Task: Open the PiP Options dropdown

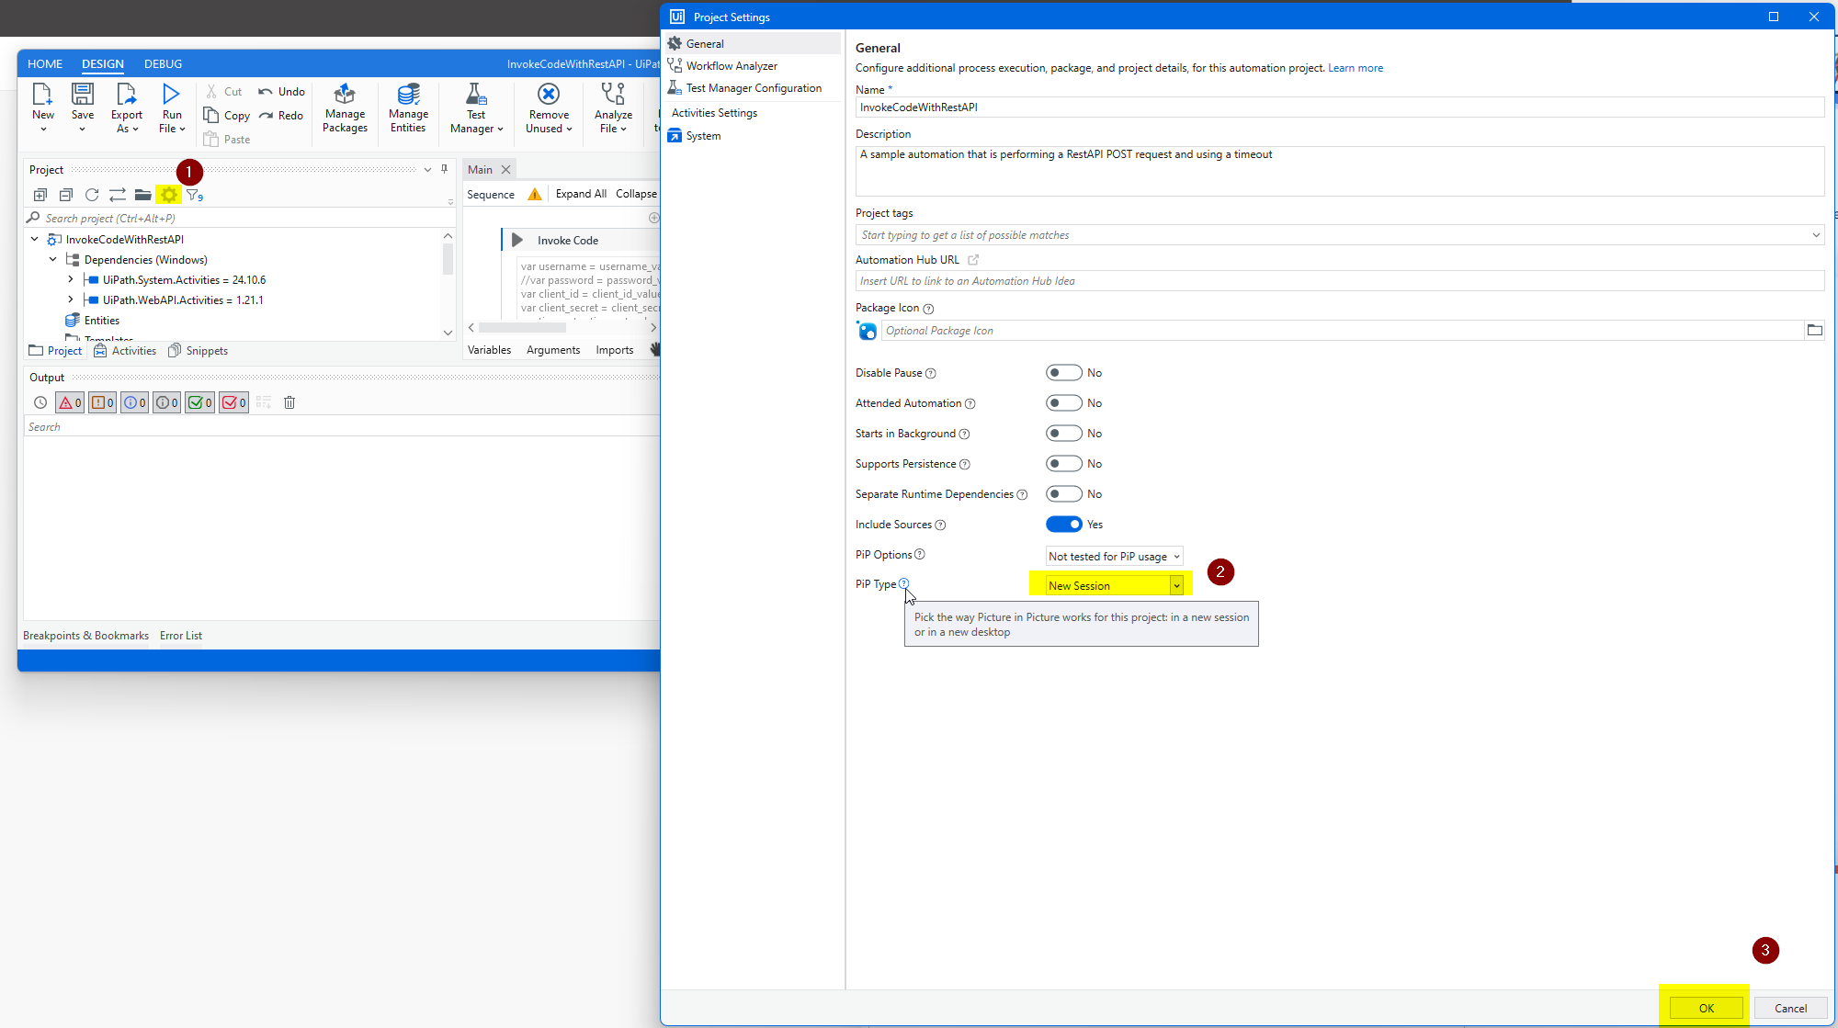Action: [1114, 557]
